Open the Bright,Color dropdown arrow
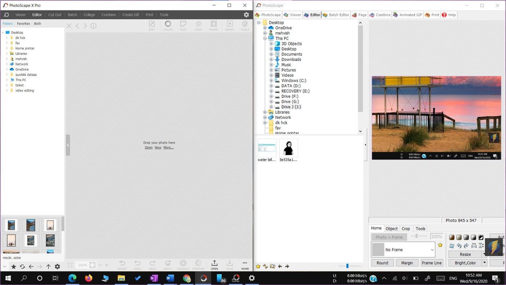Viewport: 506px width, 285px height. (x=485, y=263)
